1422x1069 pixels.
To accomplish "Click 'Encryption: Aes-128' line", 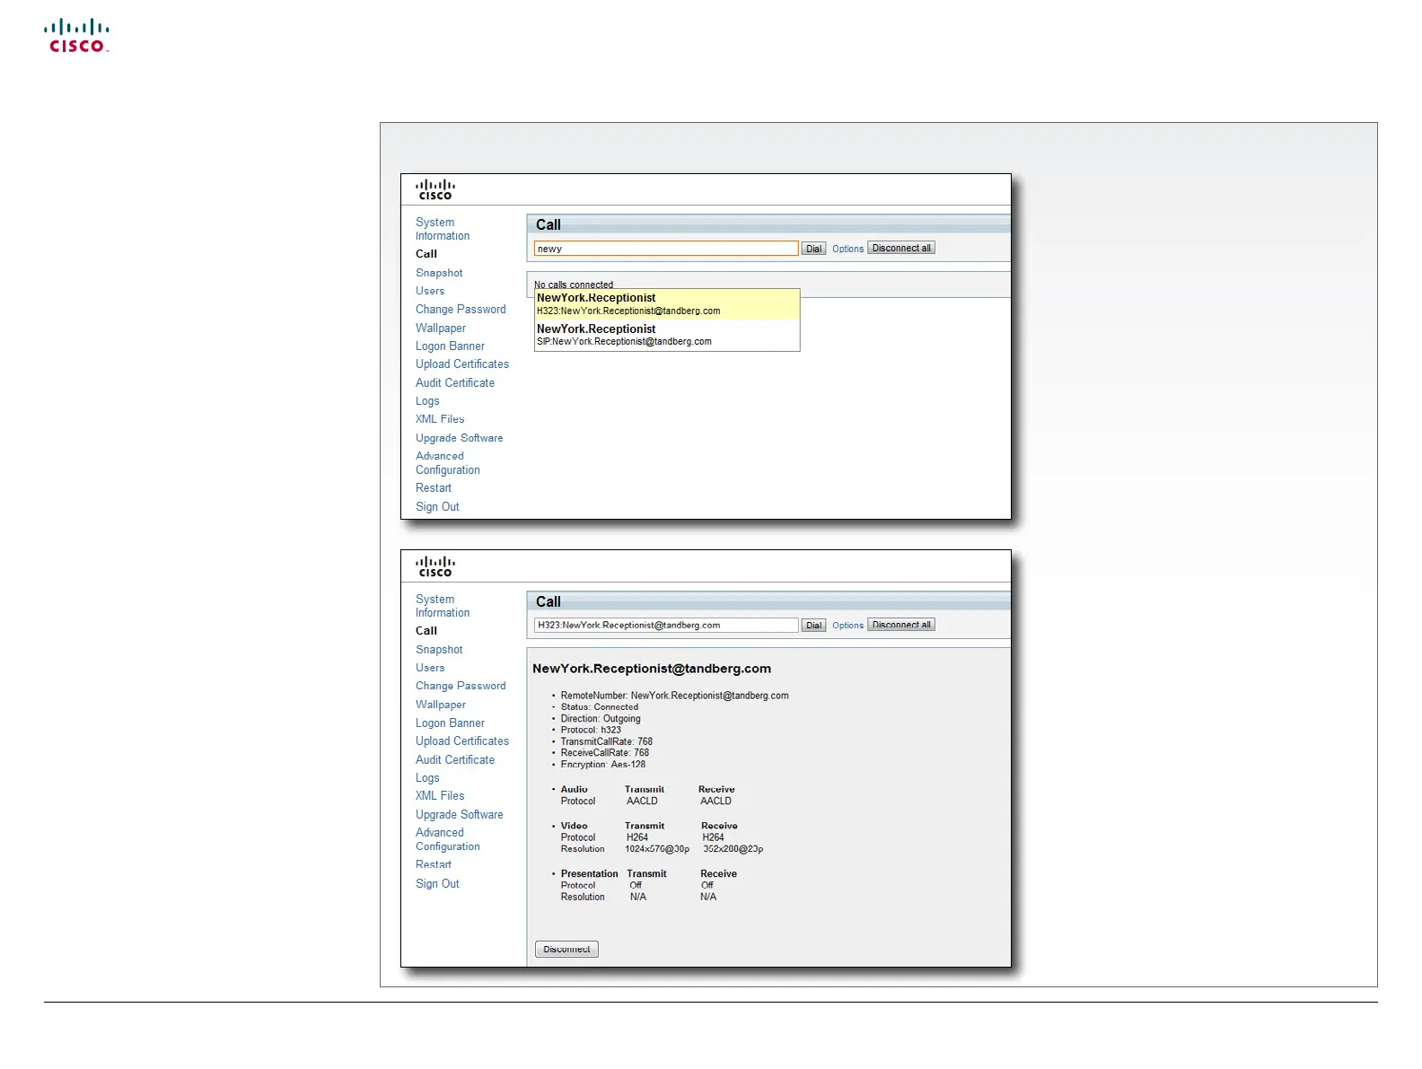I will click(x=603, y=765).
